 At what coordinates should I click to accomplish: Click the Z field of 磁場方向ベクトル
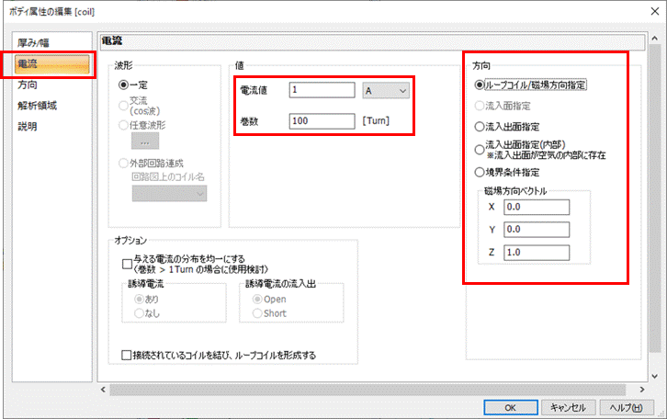536,252
